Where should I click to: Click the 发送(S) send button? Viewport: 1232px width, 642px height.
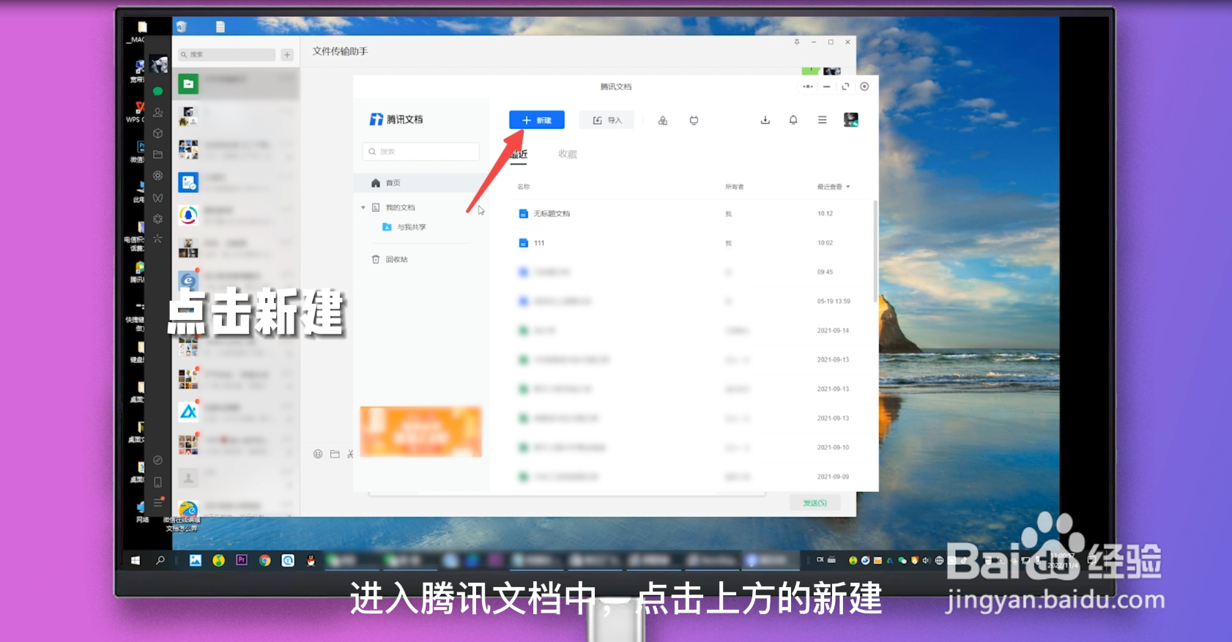pyautogui.click(x=814, y=503)
